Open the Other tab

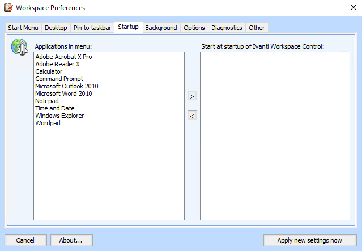tap(257, 28)
